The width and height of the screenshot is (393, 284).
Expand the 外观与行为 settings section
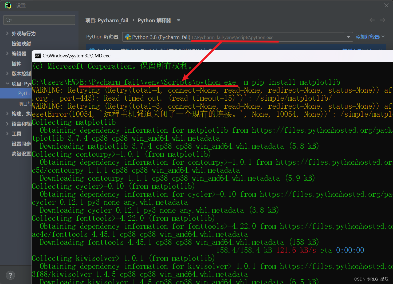tap(7, 33)
